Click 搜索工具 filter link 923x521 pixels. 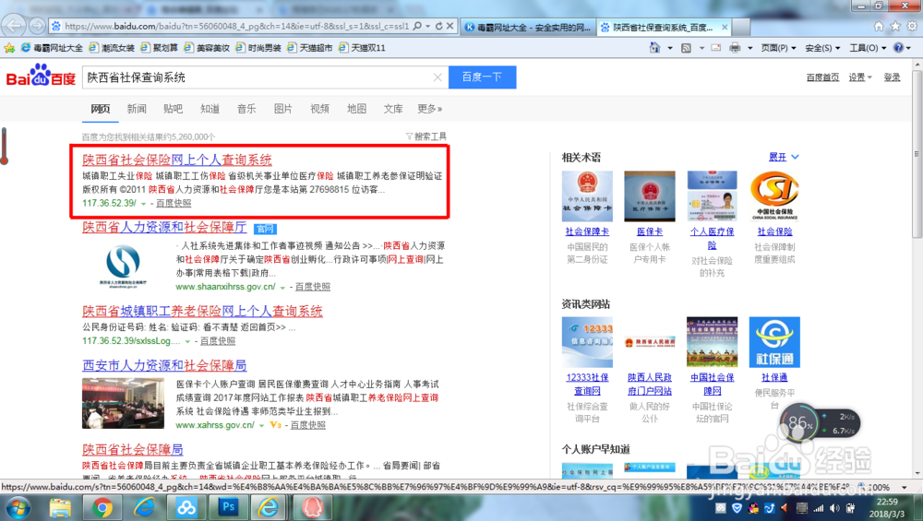click(426, 136)
